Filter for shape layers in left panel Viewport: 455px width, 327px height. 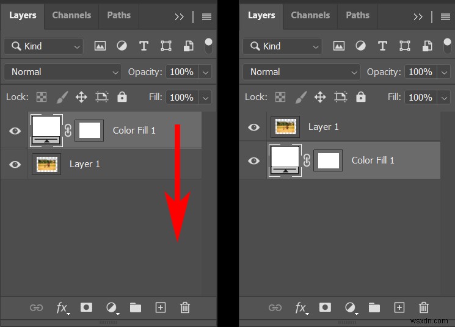coord(166,46)
